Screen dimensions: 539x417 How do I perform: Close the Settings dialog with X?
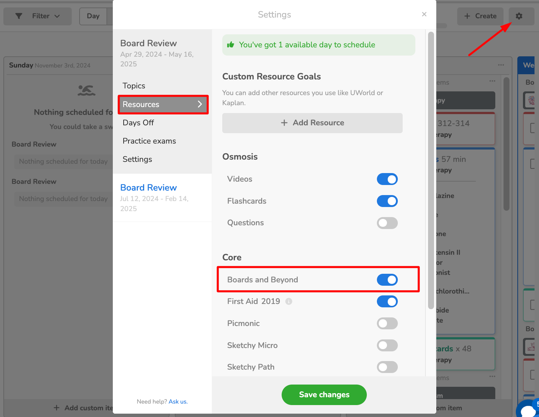[x=424, y=14]
